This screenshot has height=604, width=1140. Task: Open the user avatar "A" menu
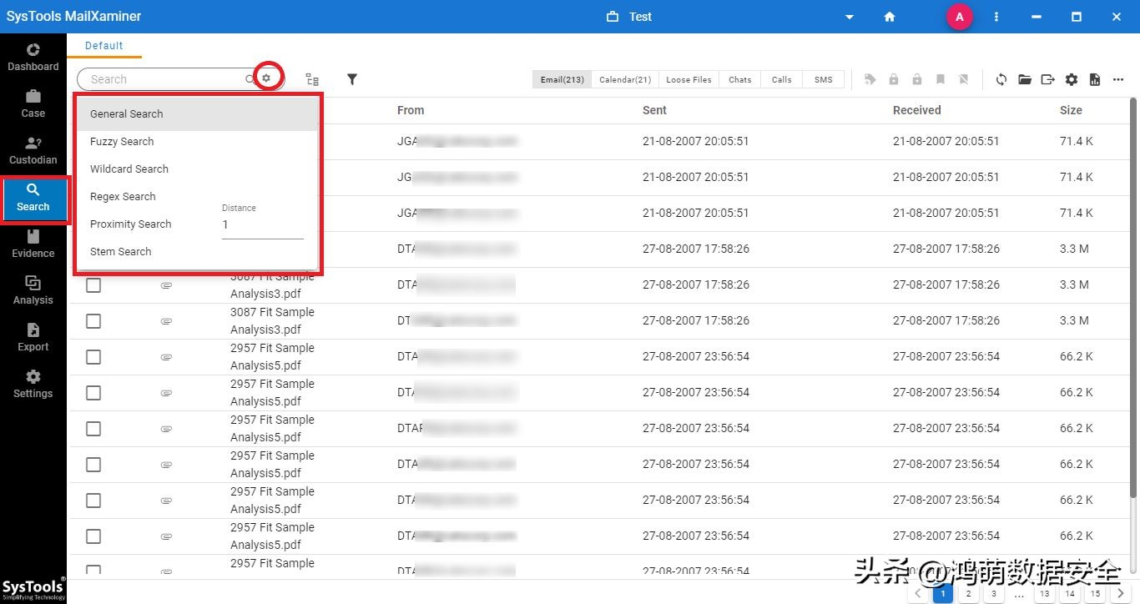960,17
